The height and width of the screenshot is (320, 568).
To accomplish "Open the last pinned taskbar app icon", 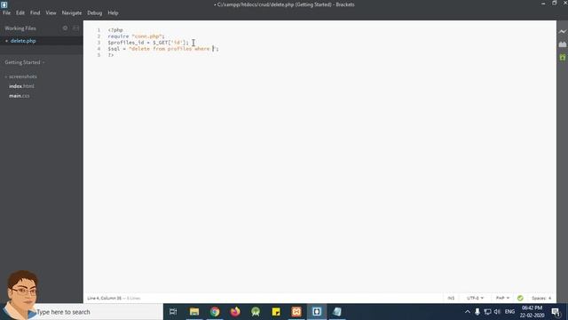I will coord(337,312).
